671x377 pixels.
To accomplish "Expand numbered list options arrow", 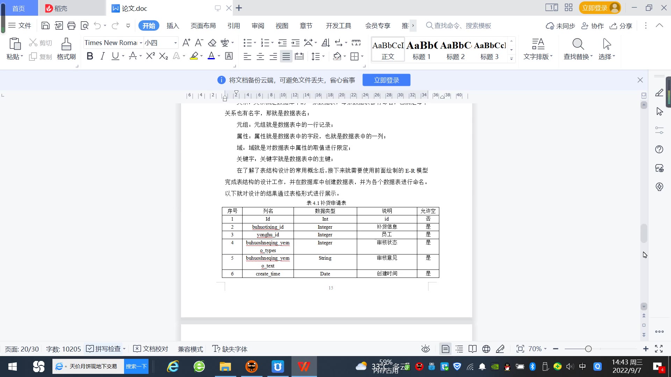I will [x=272, y=43].
